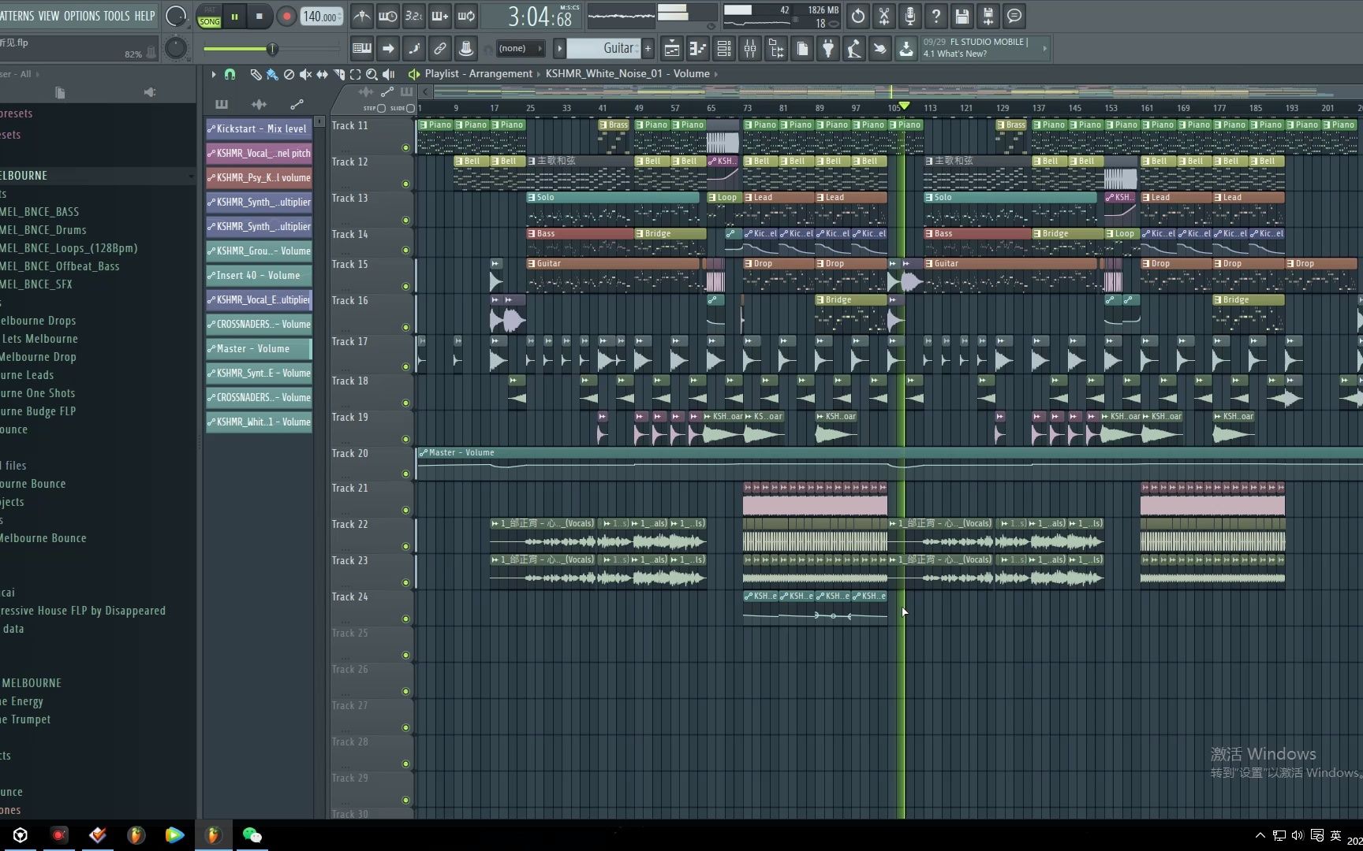Open the tempo tapper icon
This screenshot has width=1363, height=851.
(854, 49)
